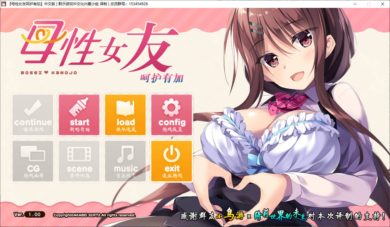Close the game window
This screenshot has height=227, width=390.
click(383, 4)
